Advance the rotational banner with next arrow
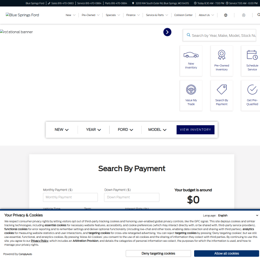The width and height of the screenshot is (260, 260). (167, 32)
